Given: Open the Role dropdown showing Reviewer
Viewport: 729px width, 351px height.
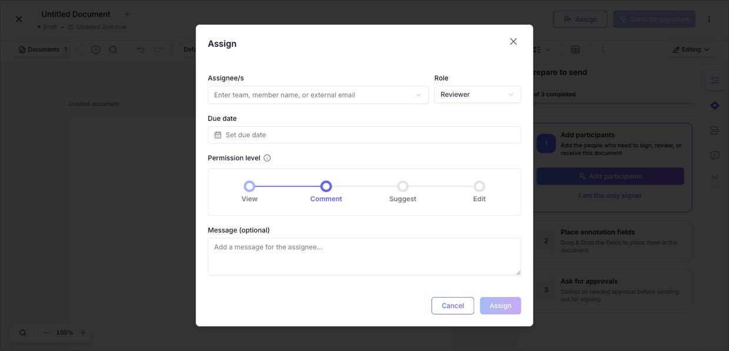Looking at the screenshot, I should pyautogui.click(x=477, y=95).
